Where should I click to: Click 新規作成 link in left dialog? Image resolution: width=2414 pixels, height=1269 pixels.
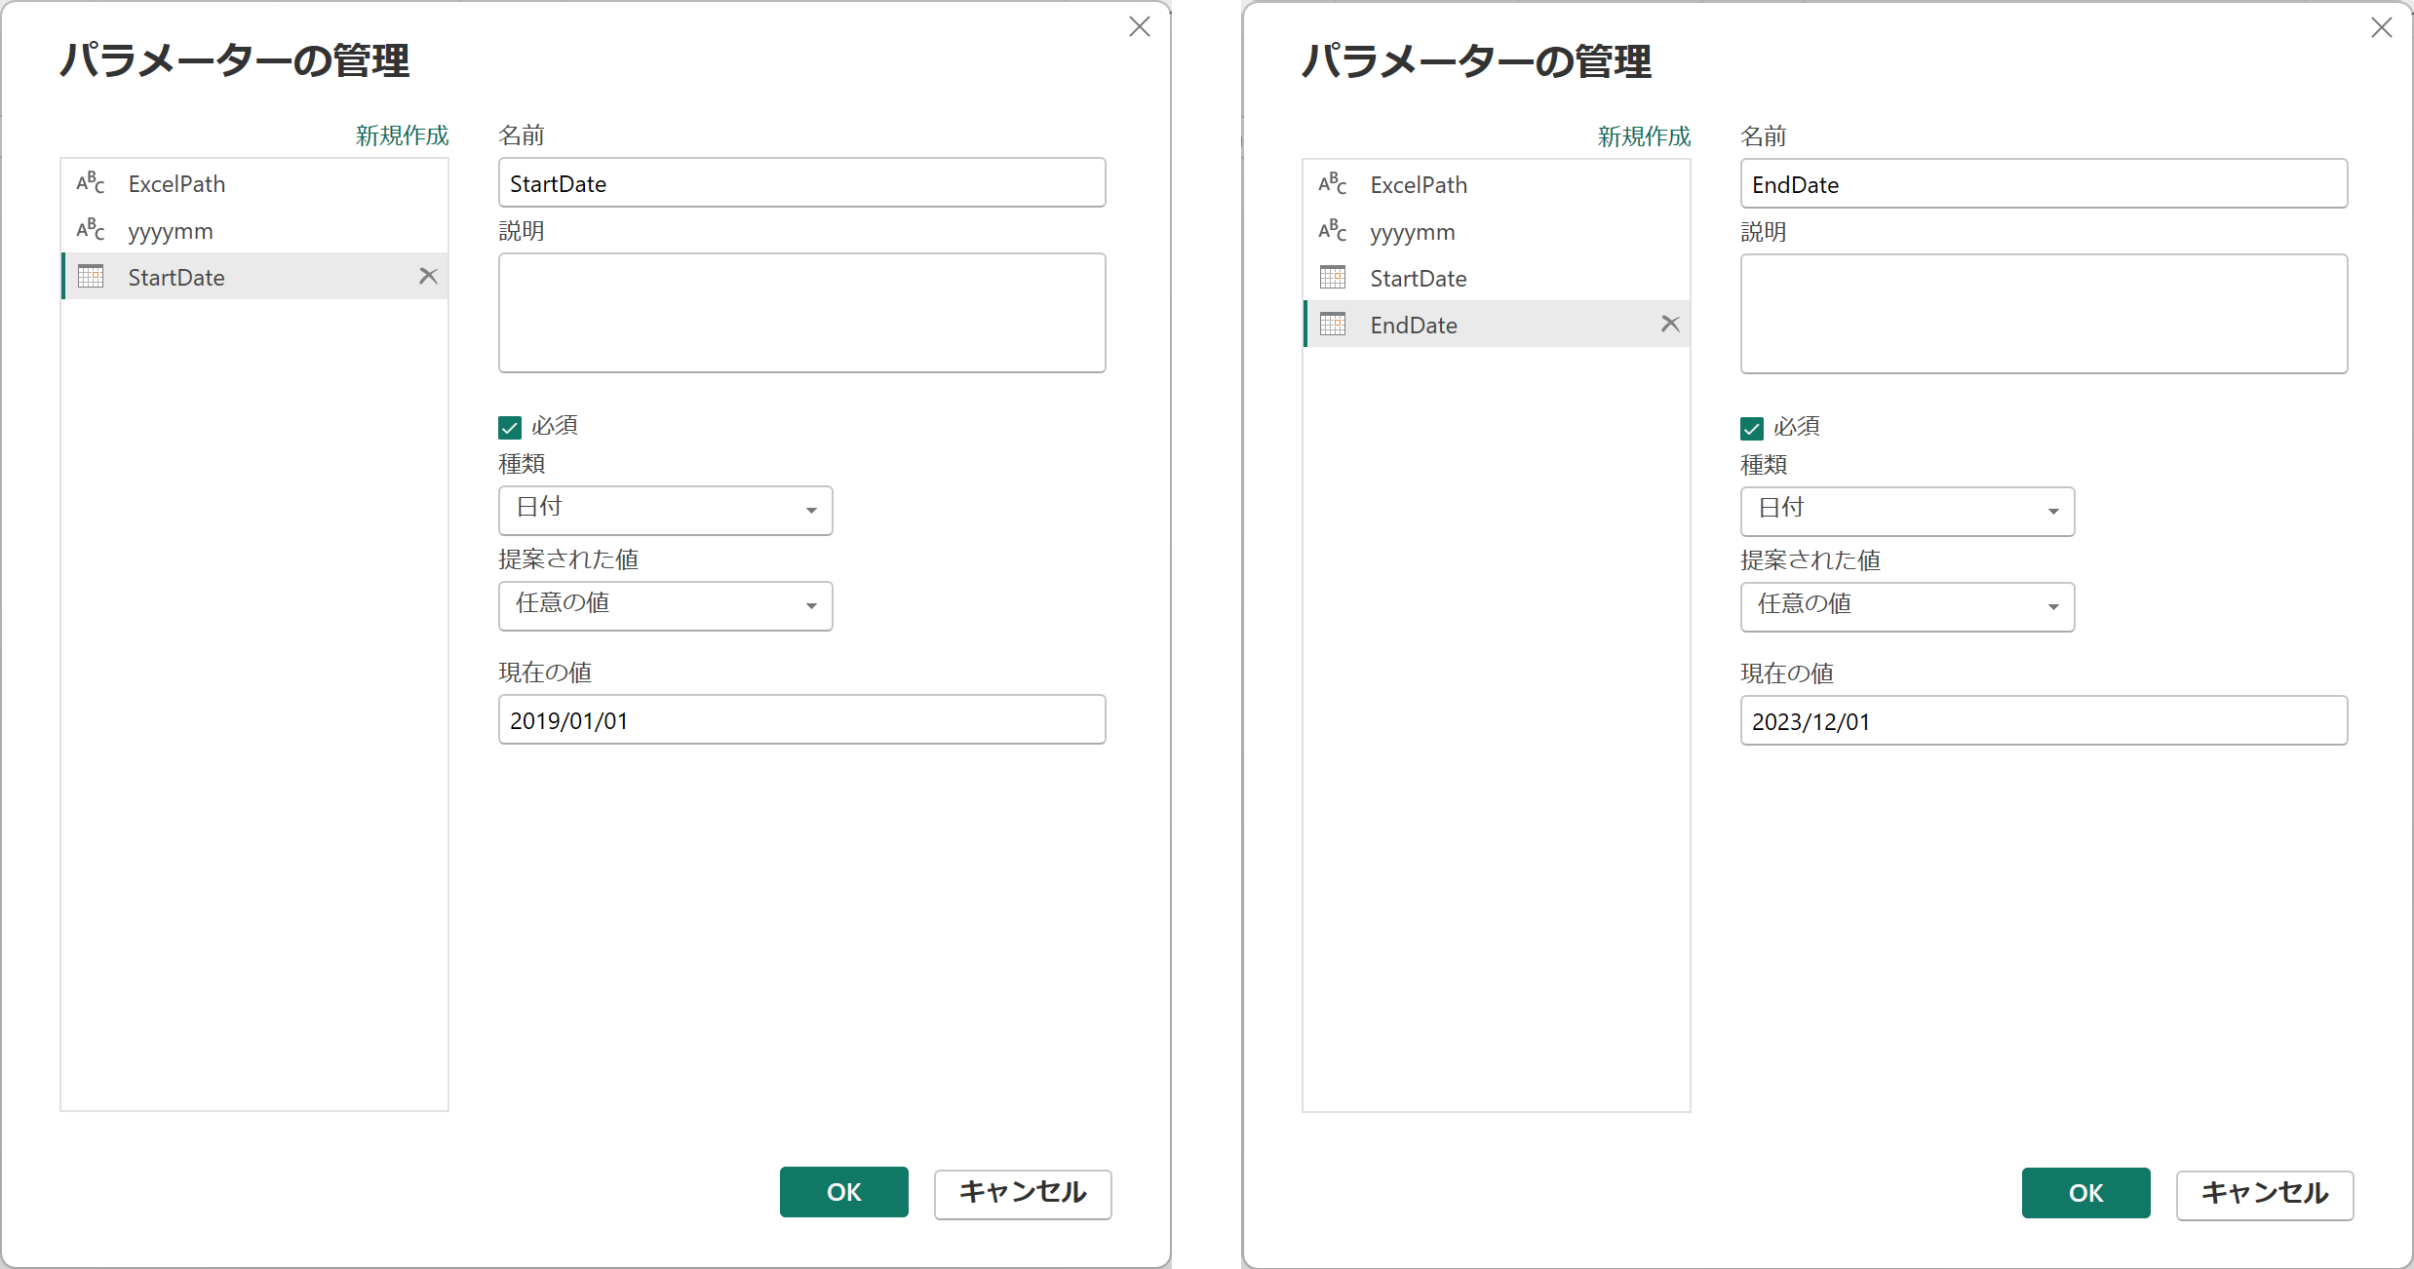[402, 135]
